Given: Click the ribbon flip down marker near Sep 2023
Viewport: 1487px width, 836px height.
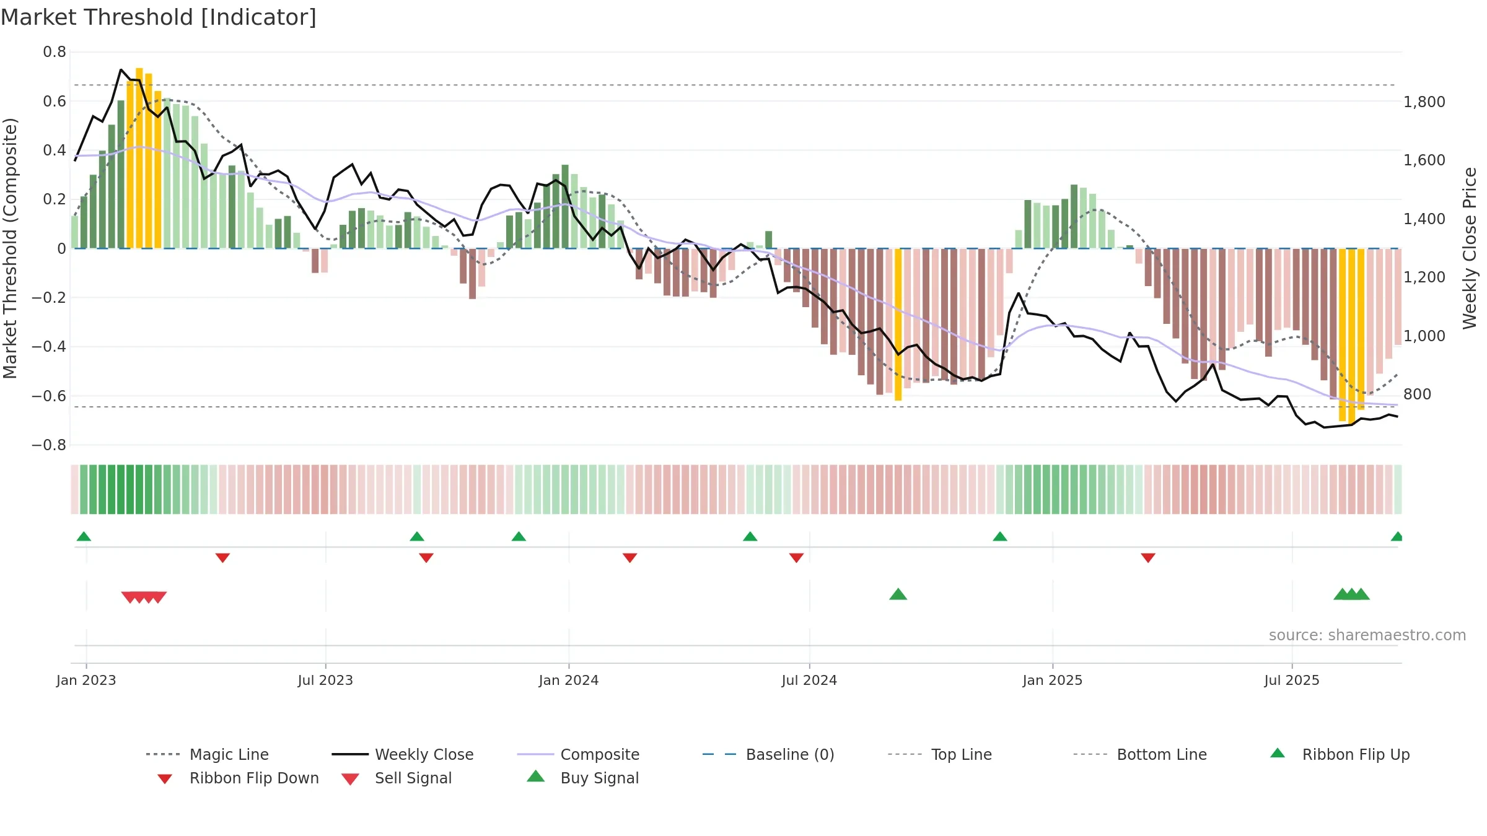Looking at the screenshot, I should coord(426,558).
